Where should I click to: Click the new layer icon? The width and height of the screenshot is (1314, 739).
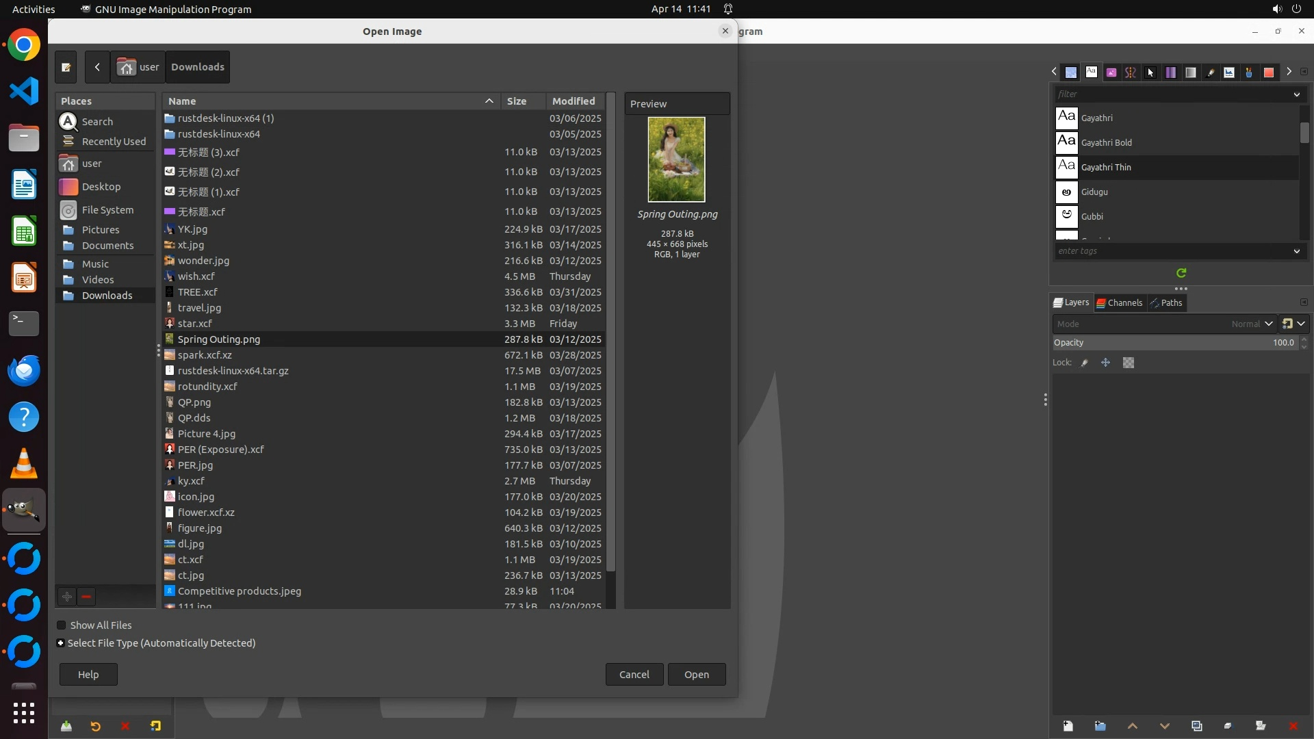1068,726
